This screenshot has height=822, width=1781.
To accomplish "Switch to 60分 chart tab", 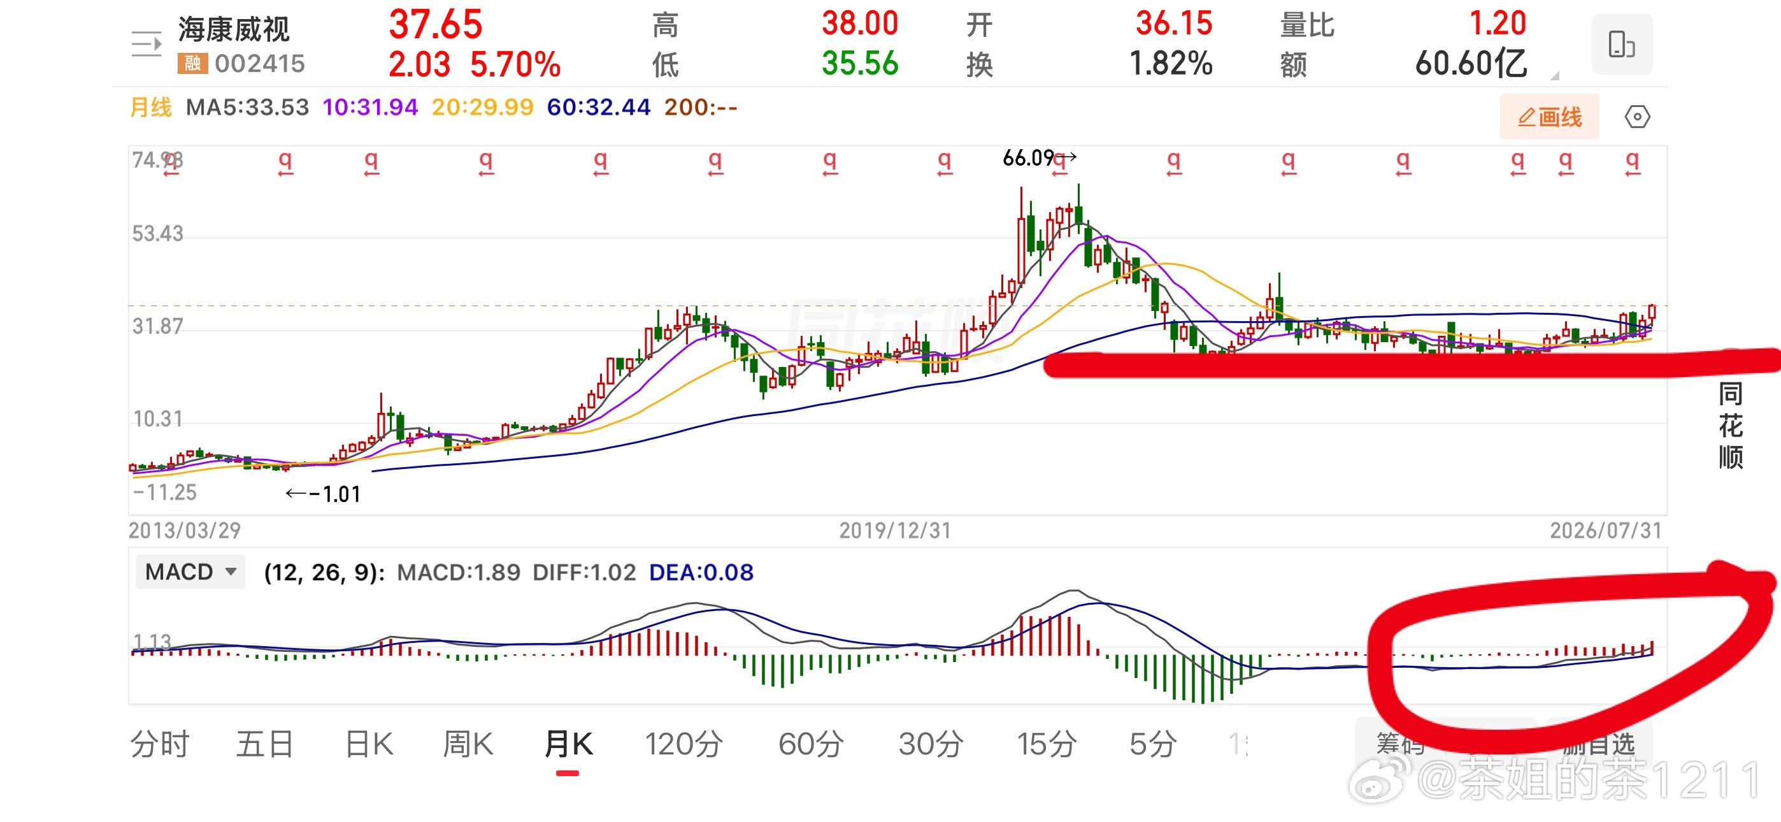I will pyautogui.click(x=811, y=744).
